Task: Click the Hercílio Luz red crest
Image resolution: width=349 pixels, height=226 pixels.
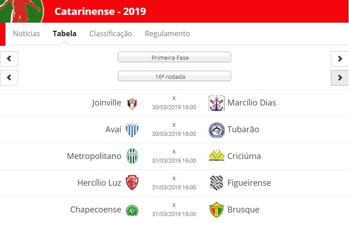Action: point(132,183)
